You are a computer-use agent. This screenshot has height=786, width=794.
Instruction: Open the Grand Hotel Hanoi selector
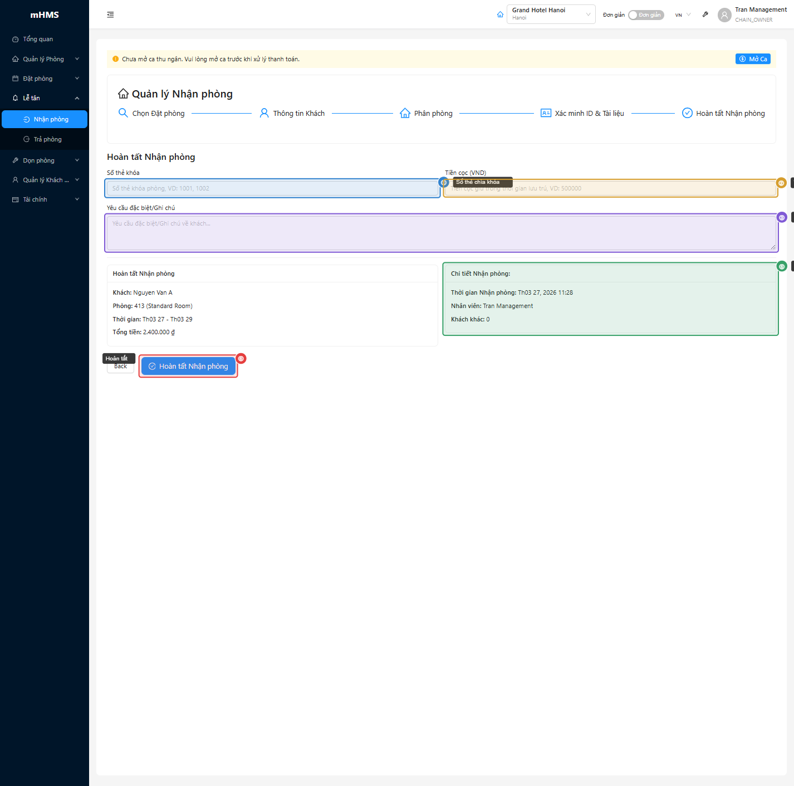(x=550, y=14)
